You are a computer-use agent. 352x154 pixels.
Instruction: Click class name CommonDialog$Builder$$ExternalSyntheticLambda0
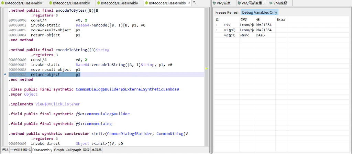127,89
